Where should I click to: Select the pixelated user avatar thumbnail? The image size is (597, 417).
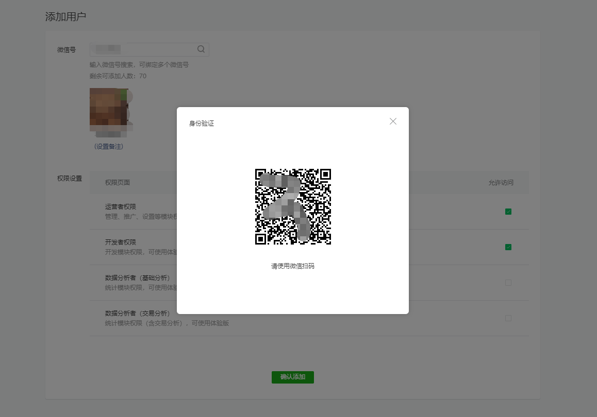(109, 110)
